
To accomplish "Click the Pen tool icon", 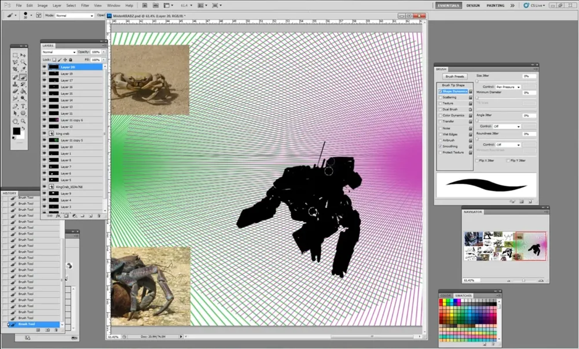I will (16, 106).
